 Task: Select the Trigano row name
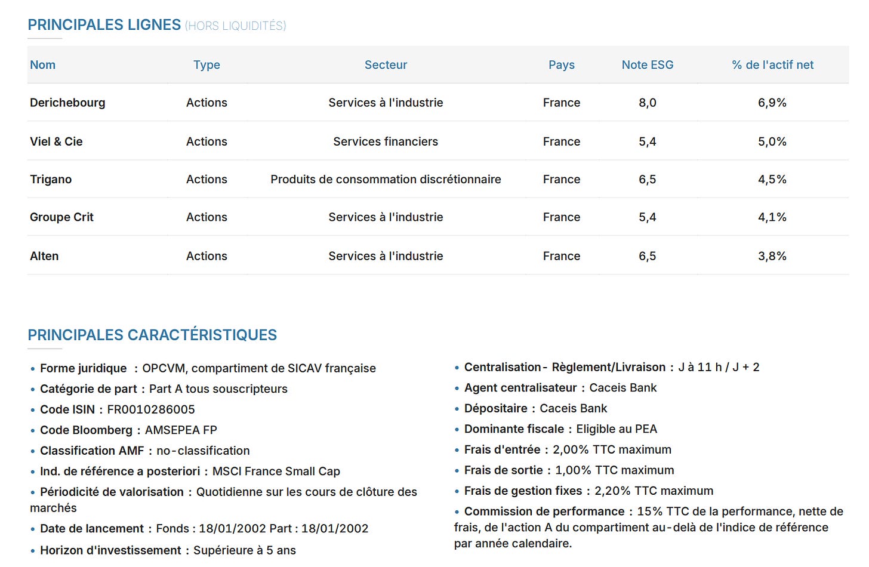[x=51, y=179]
